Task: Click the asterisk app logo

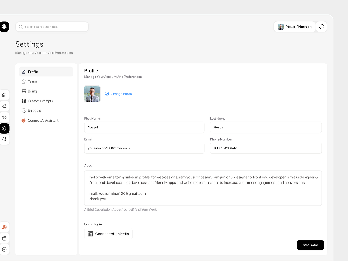Action: coord(4,27)
